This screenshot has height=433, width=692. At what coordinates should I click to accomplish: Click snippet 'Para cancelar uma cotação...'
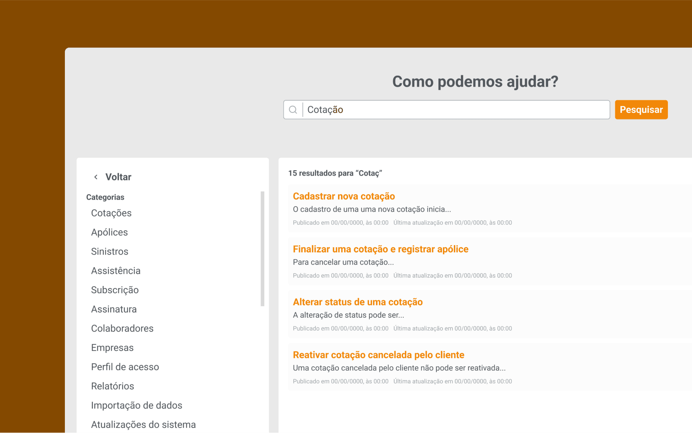[343, 262]
